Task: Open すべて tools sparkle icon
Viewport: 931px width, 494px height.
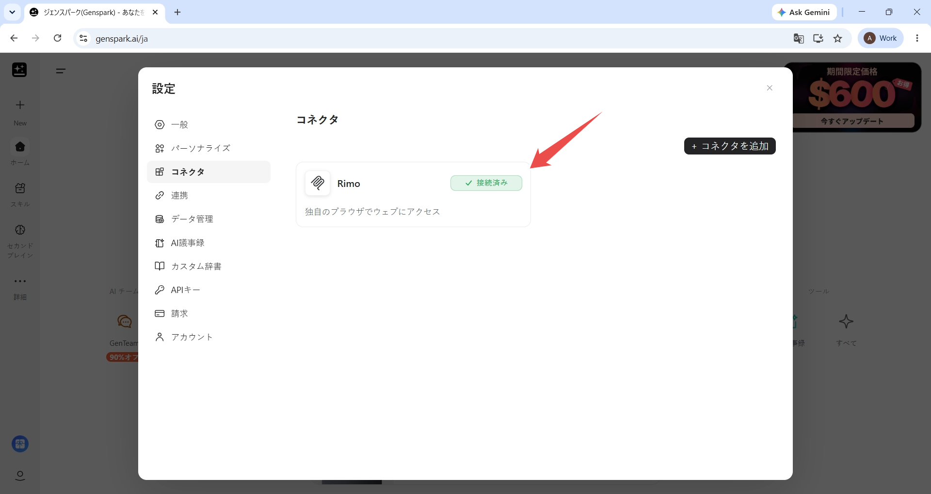Action: tap(846, 321)
